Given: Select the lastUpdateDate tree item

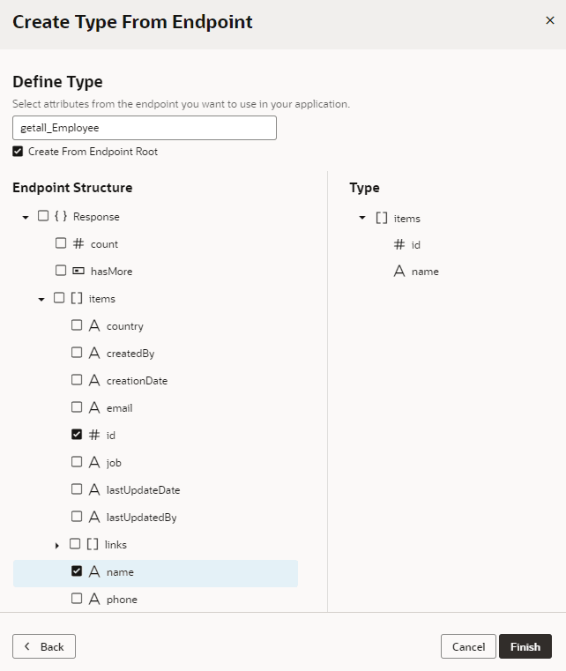Looking at the screenshot, I should click(x=143, y=489).
